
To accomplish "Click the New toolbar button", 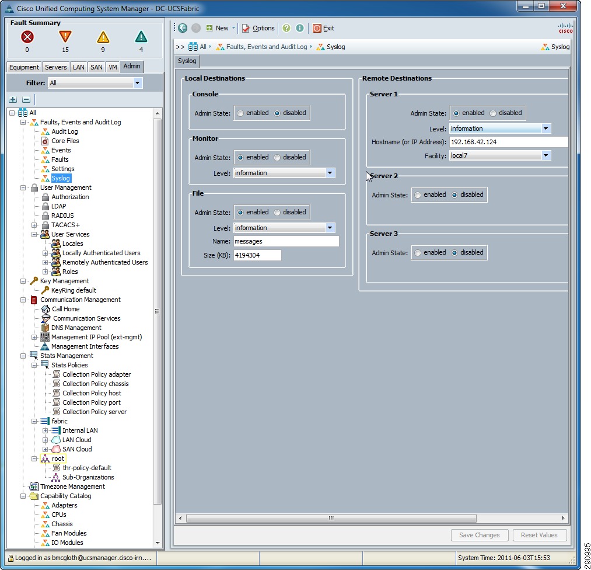I will [221, 28].
